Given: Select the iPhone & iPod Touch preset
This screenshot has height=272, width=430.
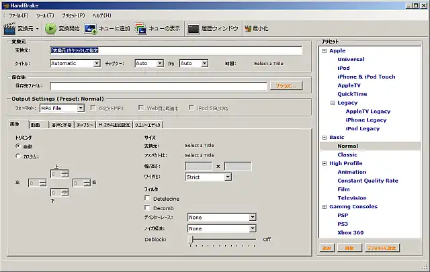Looking at the screenshot, I should point(366,77).
